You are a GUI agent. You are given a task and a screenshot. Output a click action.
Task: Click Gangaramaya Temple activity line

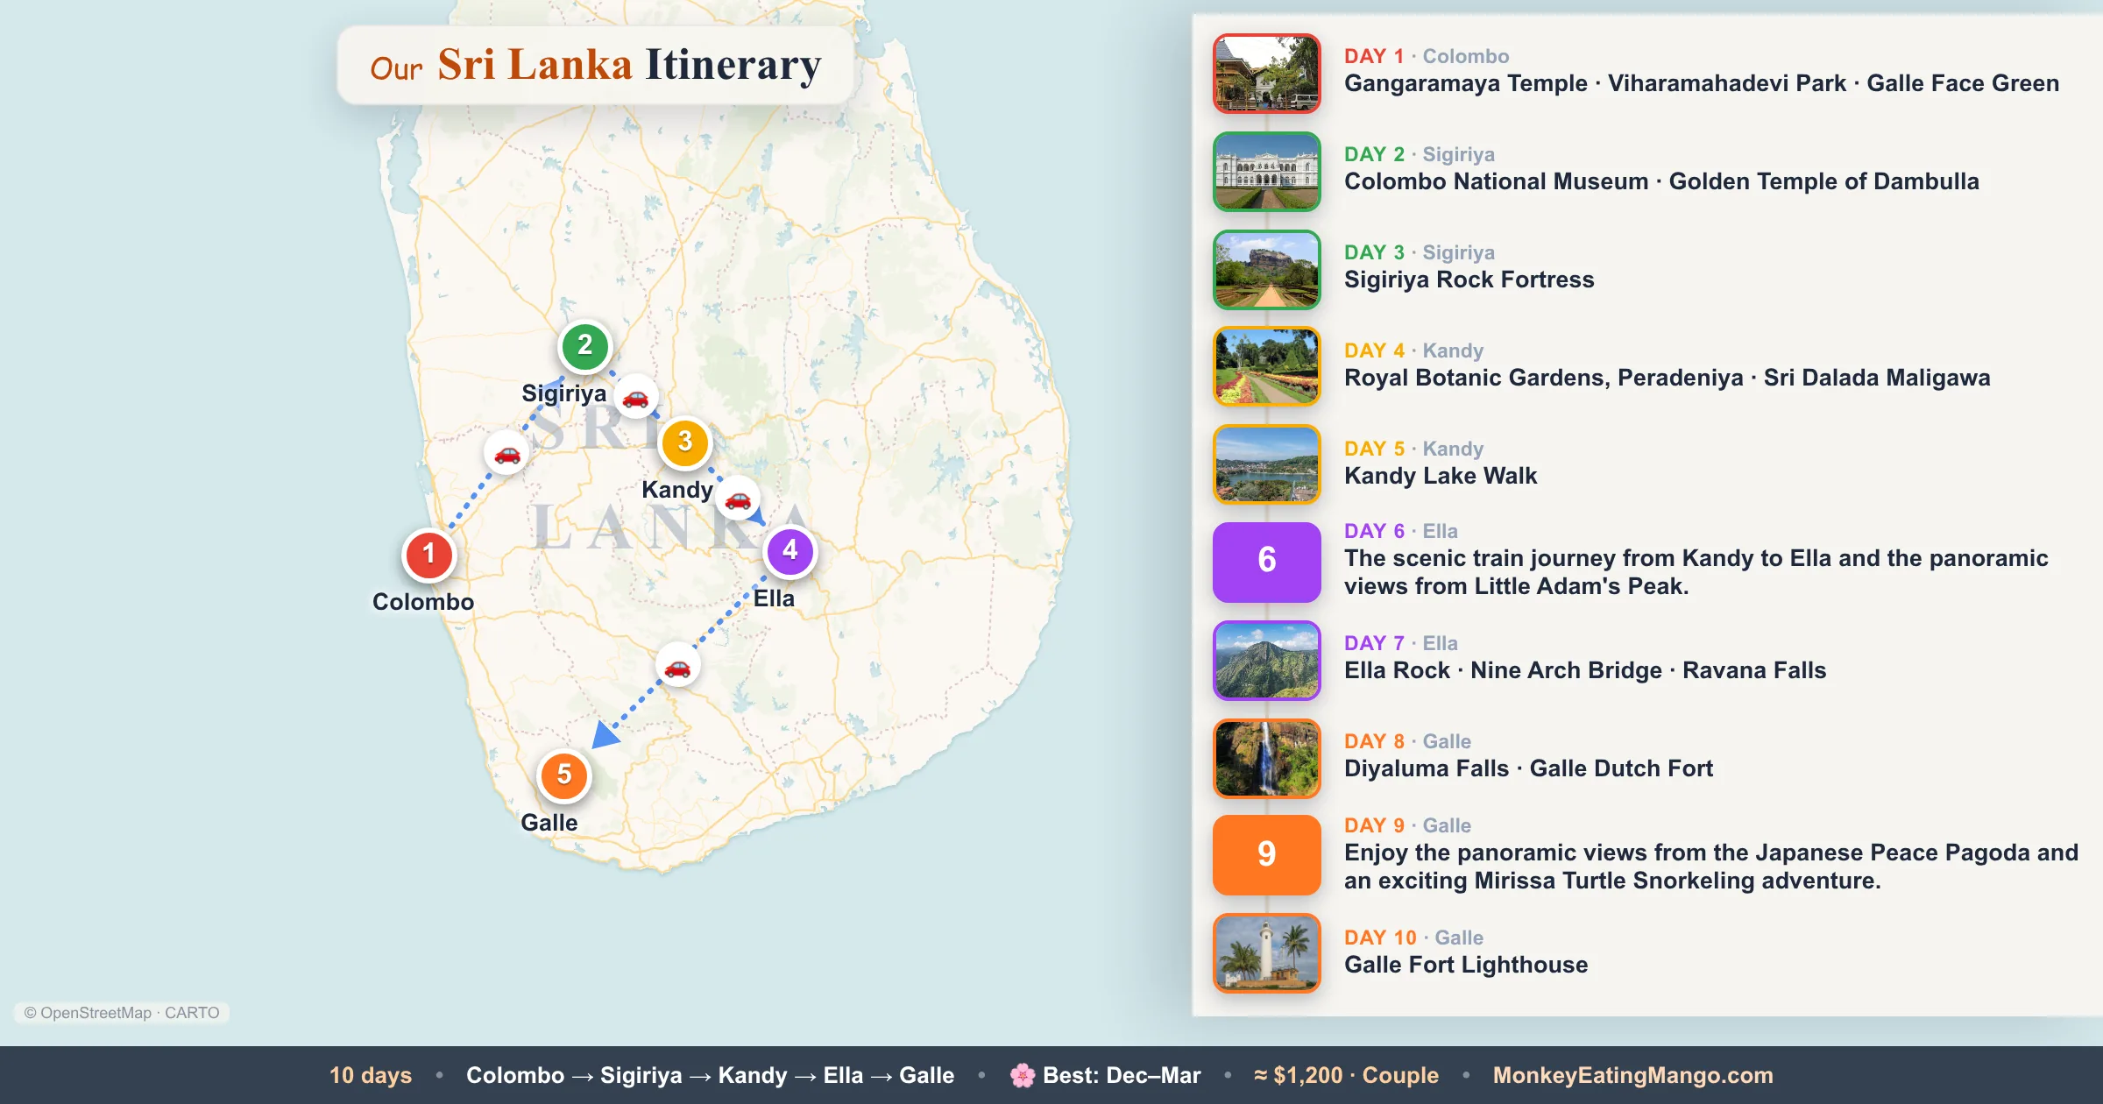tap(1702, 83)
